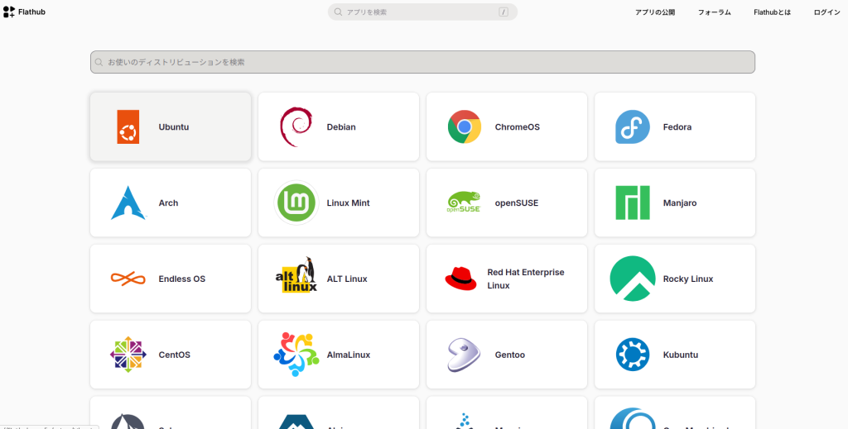
Task: Choose the green Rocky Linux logo
Action: pos(633,279)
